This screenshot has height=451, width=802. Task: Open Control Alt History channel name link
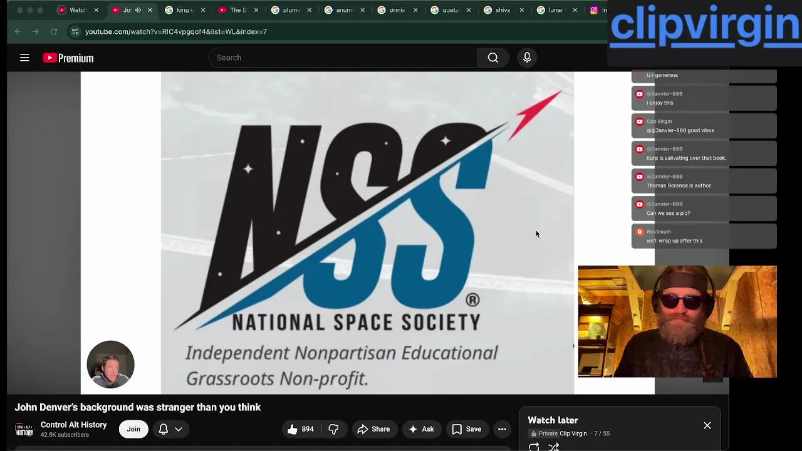click(x=74, y=425)
